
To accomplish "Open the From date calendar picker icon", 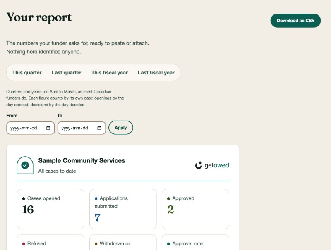I will click(x=48, y=128).
